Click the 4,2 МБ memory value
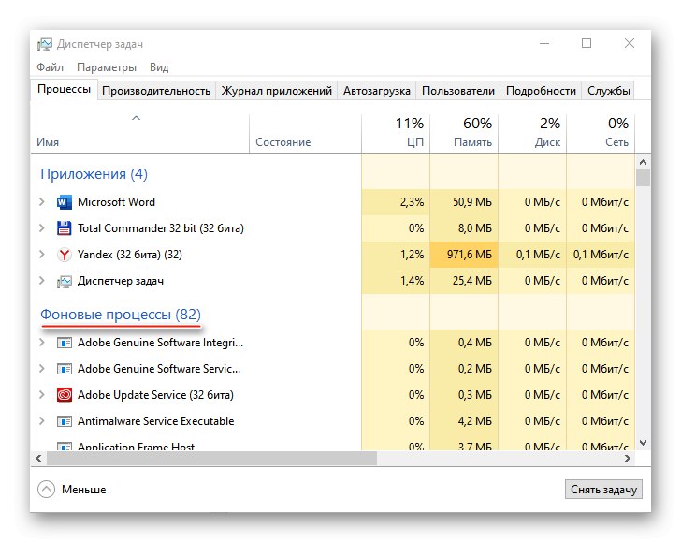681x543 pixels. tap(474, 421)
